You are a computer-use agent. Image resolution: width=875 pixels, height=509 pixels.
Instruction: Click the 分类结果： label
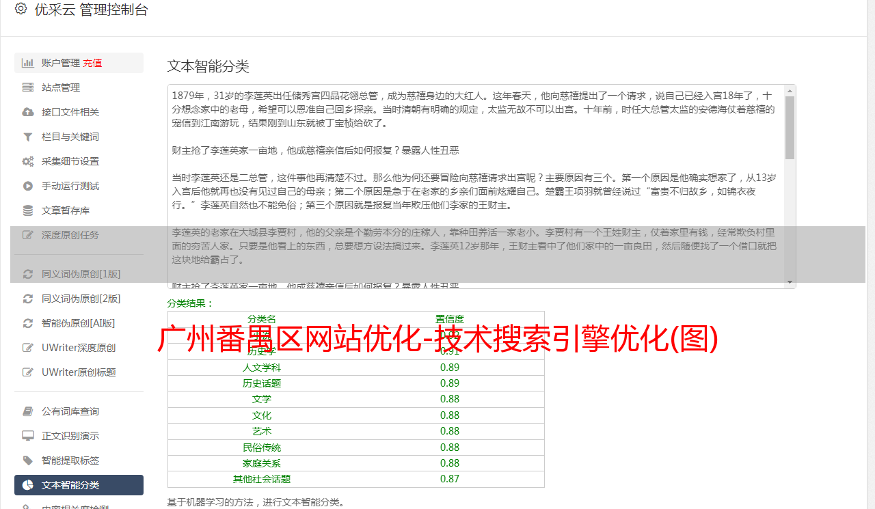pyautogui.click(x=191, y=303)
